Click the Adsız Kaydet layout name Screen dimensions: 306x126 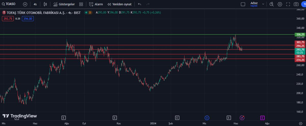point(254,4)
